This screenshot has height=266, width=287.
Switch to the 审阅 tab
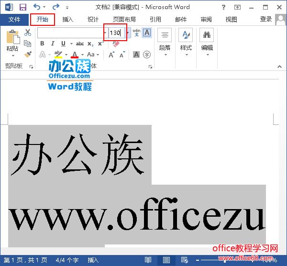click(206, 20)
